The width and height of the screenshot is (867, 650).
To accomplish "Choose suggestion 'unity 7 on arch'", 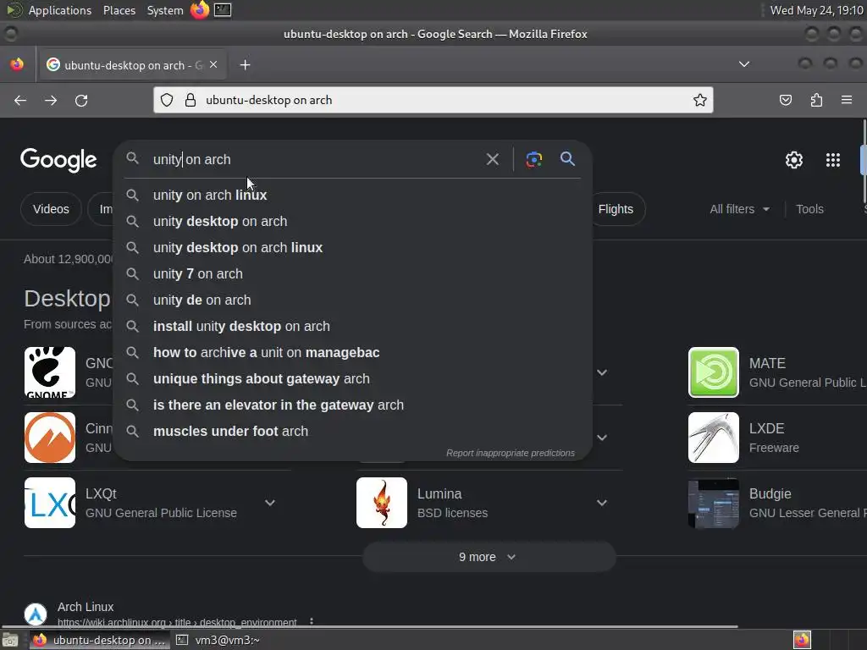I will point(353,273).
